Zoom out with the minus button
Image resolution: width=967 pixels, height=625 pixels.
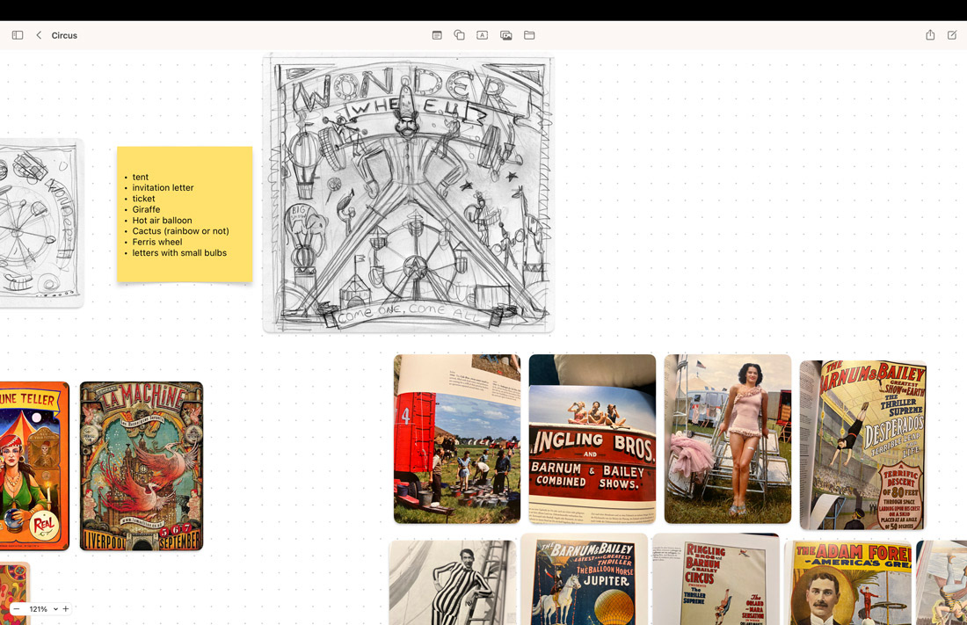pyautogui.click(x=17, y=609)
